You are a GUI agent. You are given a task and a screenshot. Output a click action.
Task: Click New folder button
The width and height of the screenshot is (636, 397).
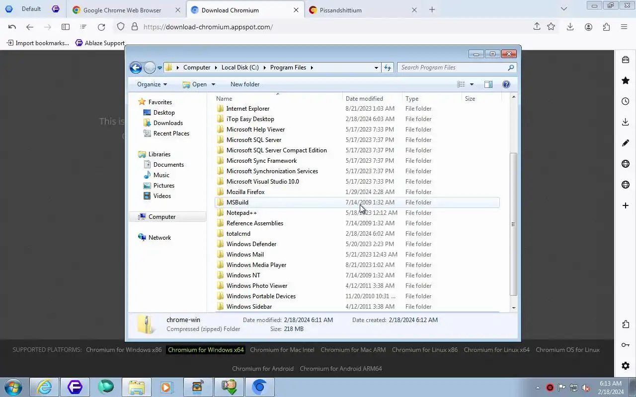(x=245, y=84)
